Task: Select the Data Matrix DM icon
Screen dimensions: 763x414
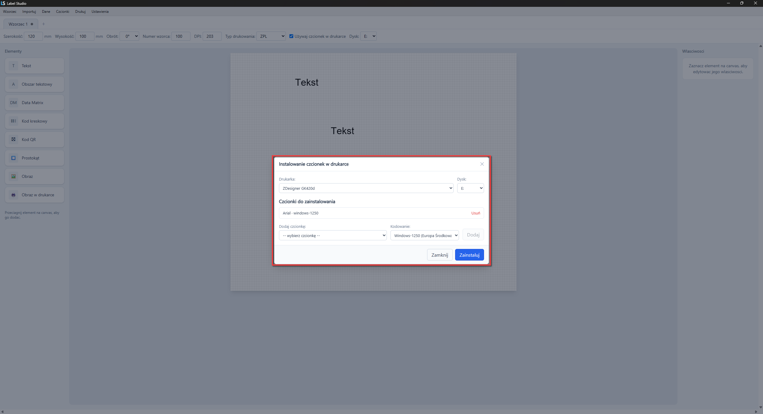Action: (13, 103)
